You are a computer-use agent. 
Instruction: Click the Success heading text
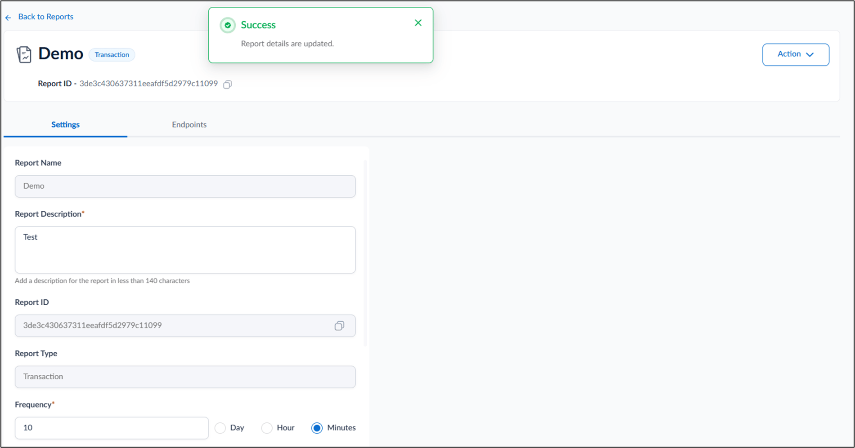(258, 25)
